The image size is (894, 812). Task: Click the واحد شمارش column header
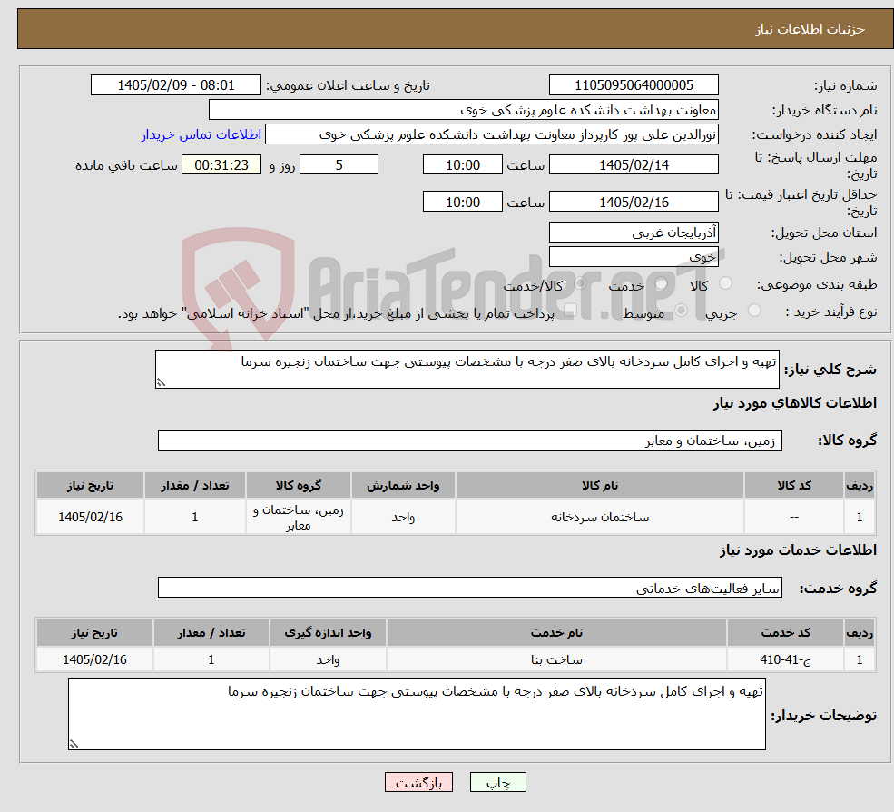point(403,486)
